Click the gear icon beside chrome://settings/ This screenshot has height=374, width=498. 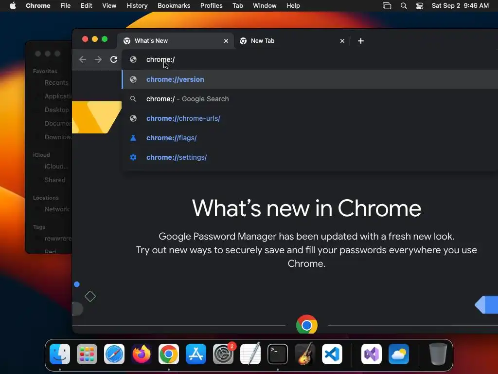point(133,157)
